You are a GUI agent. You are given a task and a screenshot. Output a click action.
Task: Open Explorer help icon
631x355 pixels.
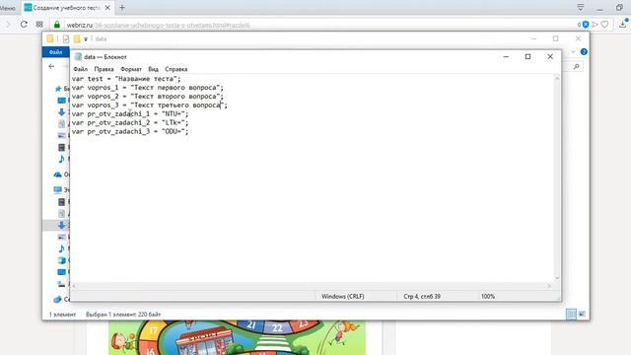coord(584,52)
